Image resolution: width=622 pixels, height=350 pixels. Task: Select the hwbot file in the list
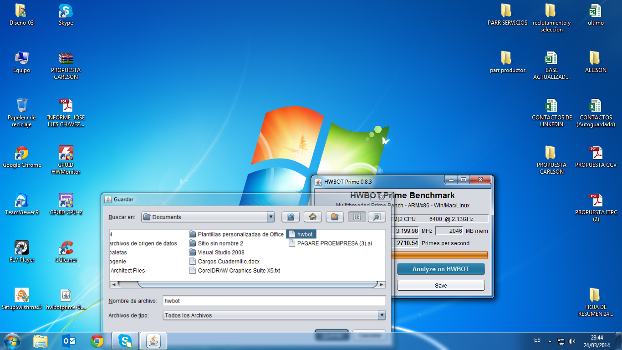pyautogui.click(x=301, y=234)
